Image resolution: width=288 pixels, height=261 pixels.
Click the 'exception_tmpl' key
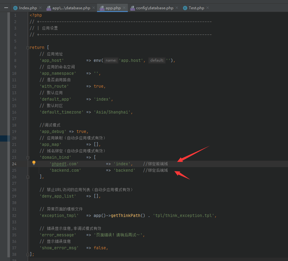(x=59, y=215)
